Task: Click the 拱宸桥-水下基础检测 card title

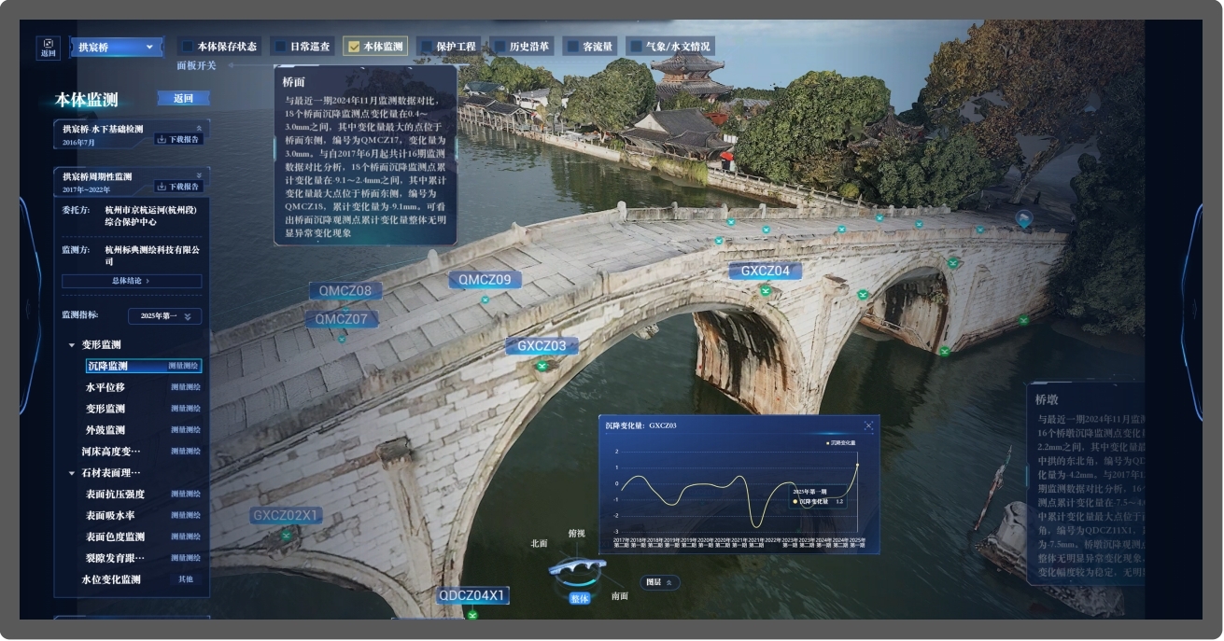Action: click(x=103, y=129)
